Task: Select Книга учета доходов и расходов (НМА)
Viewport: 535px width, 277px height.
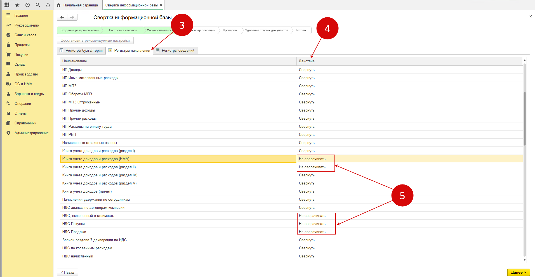Action: tap(178, 159)
